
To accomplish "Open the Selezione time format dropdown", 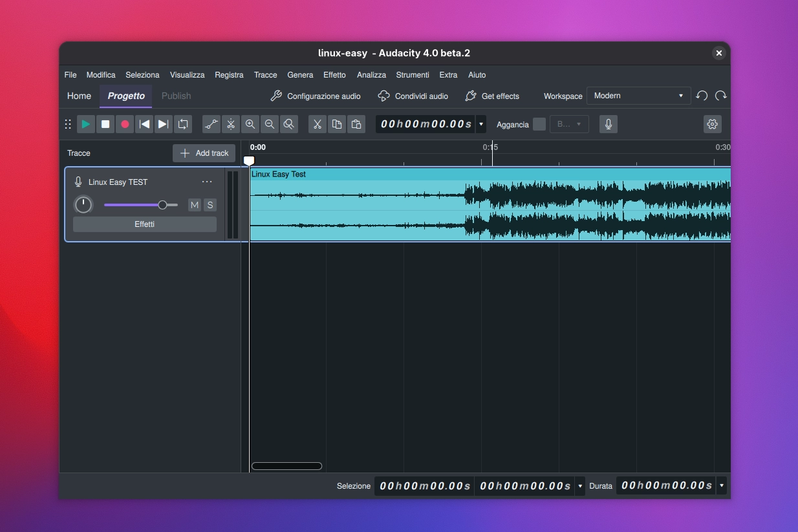I will (x=580, y=485).
